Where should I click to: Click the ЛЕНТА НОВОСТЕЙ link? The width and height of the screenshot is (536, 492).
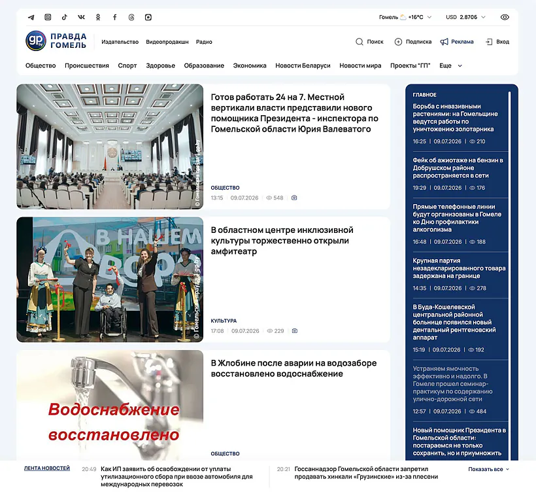[x=47, y=468]
